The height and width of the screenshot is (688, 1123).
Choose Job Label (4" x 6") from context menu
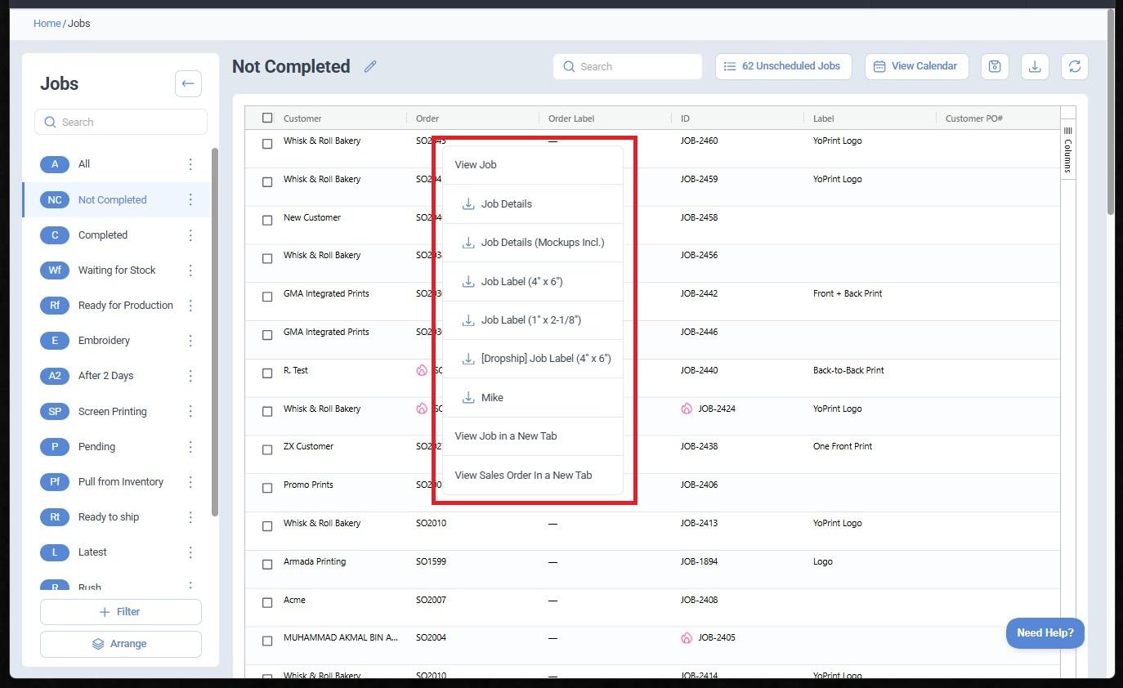click(x=521, y=282)
